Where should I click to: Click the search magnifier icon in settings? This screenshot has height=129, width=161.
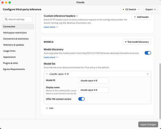coord(6,19)
